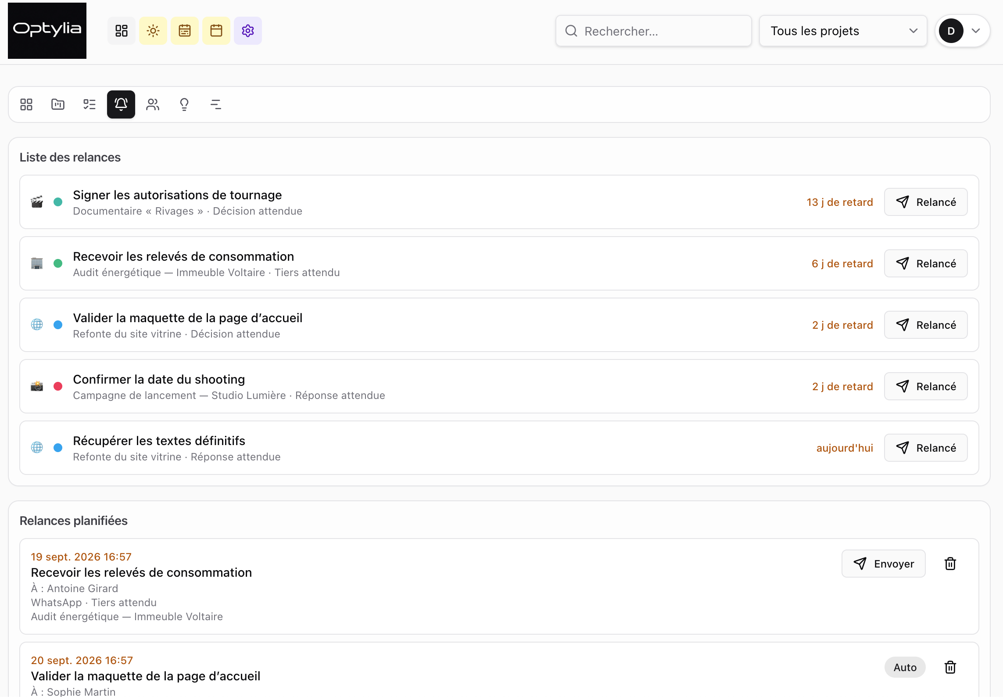Click the 13 j de retard label

tap(840, 202)
